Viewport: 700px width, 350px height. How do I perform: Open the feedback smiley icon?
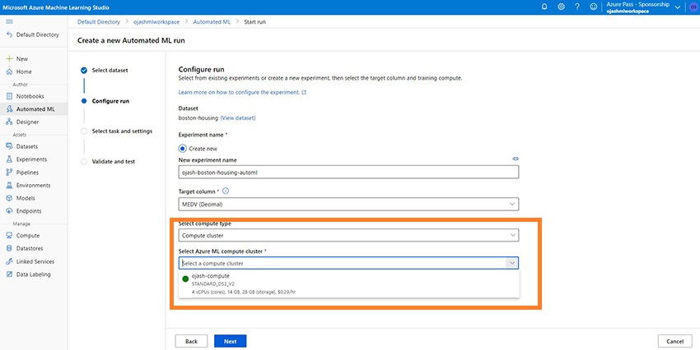594,7
